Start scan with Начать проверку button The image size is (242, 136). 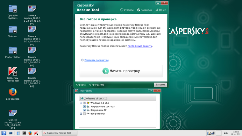click(121, 71)
